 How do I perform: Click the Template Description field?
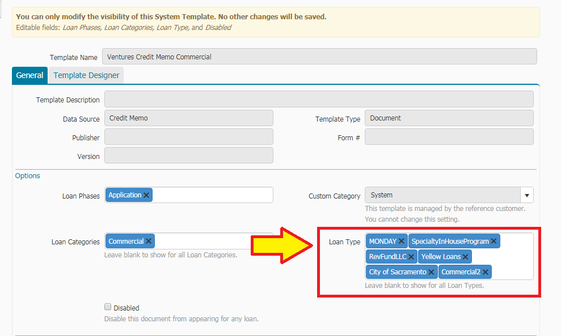[x=318, y=98]
